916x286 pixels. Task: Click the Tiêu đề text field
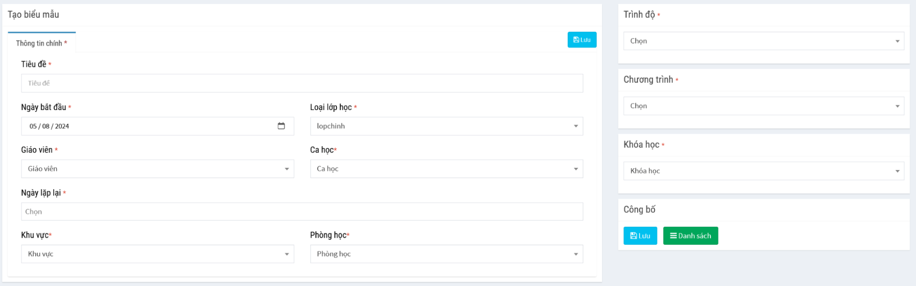coord(302,83)
